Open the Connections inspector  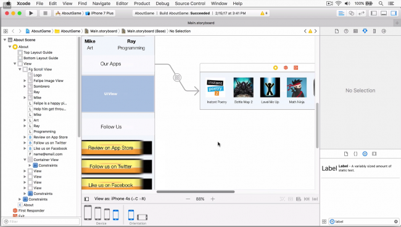(384, 31)
